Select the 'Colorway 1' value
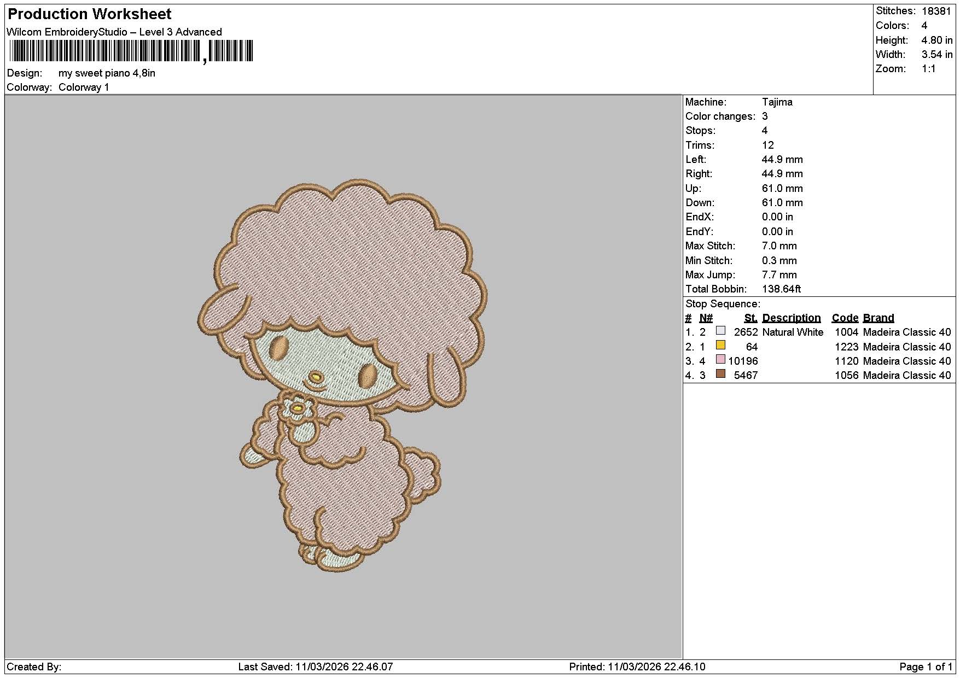The height and width of the screenshot is (678, 960). (x=84, y=87)
